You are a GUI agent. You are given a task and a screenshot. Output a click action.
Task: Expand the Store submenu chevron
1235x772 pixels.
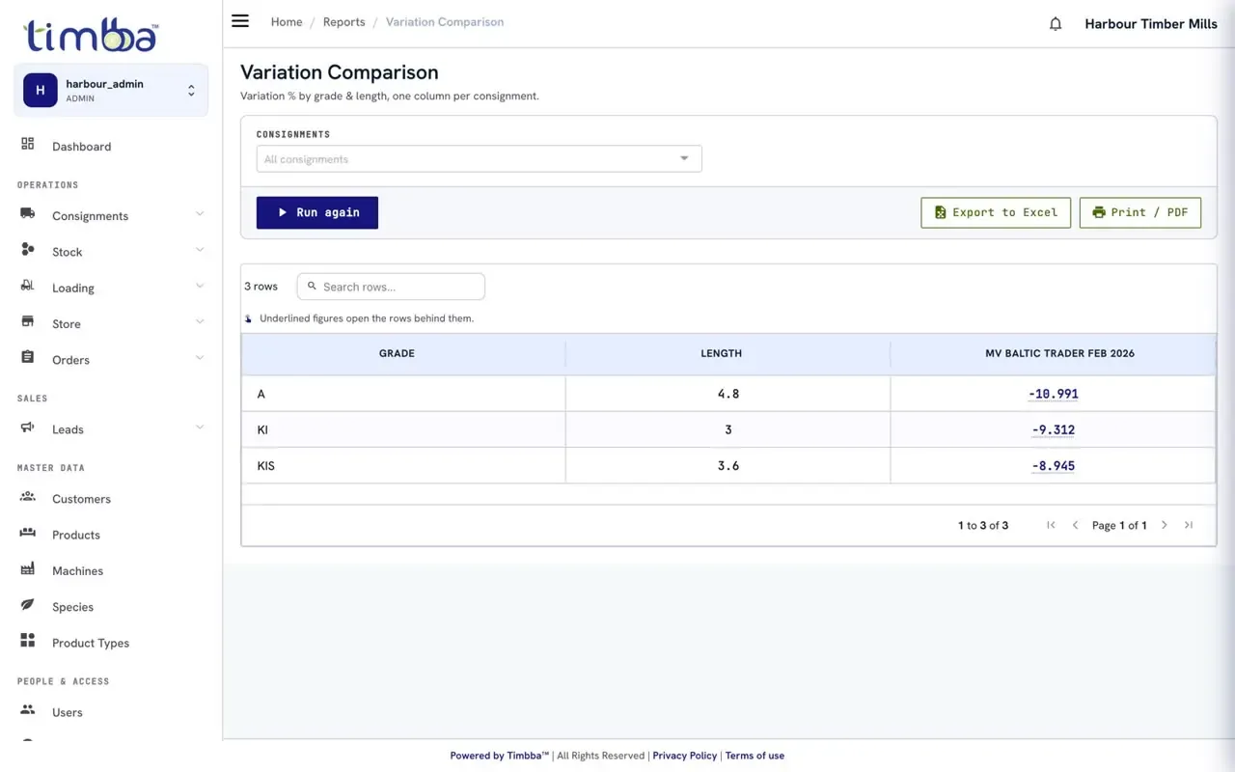pyautogui.click(x=200, y=322)
